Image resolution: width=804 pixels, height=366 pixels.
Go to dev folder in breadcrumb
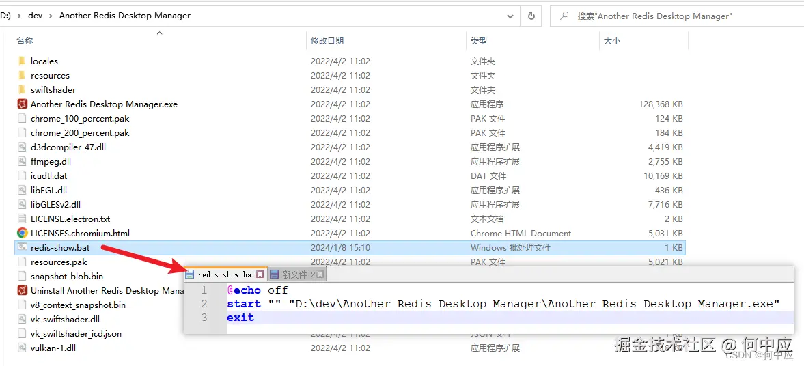click(x=36, y=16)
